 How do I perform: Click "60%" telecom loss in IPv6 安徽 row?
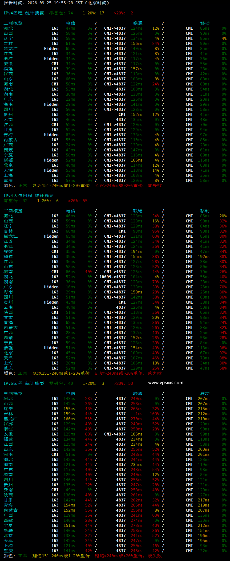[89, 434]
